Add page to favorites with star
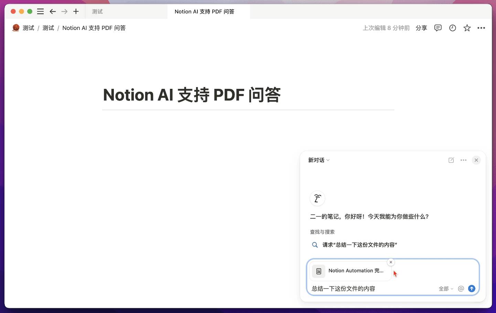Image resolution: width=496 pixels, height=313 pixels. point(467,28)
